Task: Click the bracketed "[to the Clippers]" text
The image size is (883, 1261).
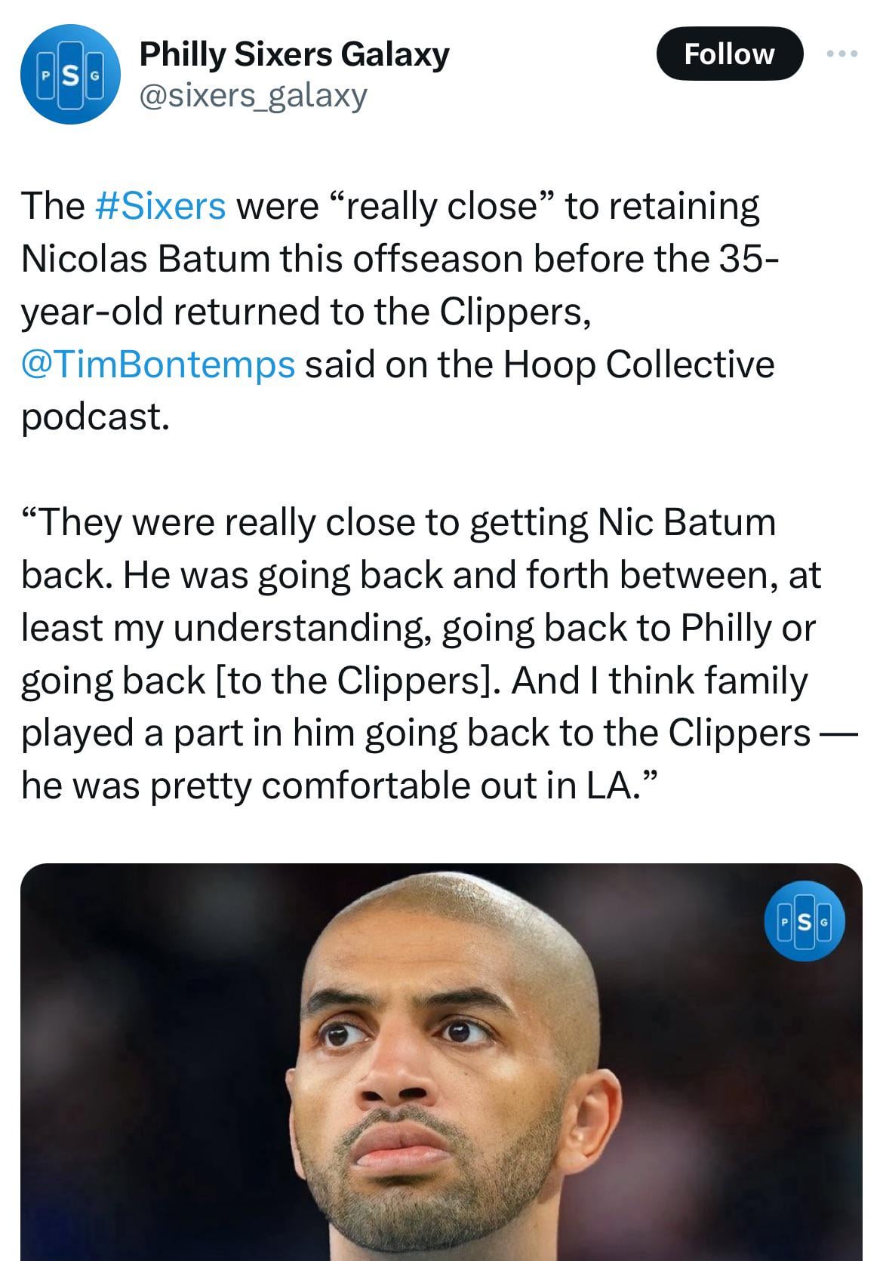Action: point(359,680)
